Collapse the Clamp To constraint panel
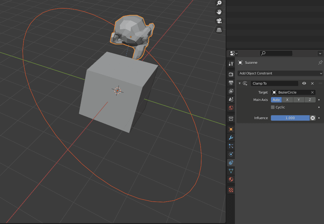This screenshot has width=324, height=224. [x=239, y=83]
